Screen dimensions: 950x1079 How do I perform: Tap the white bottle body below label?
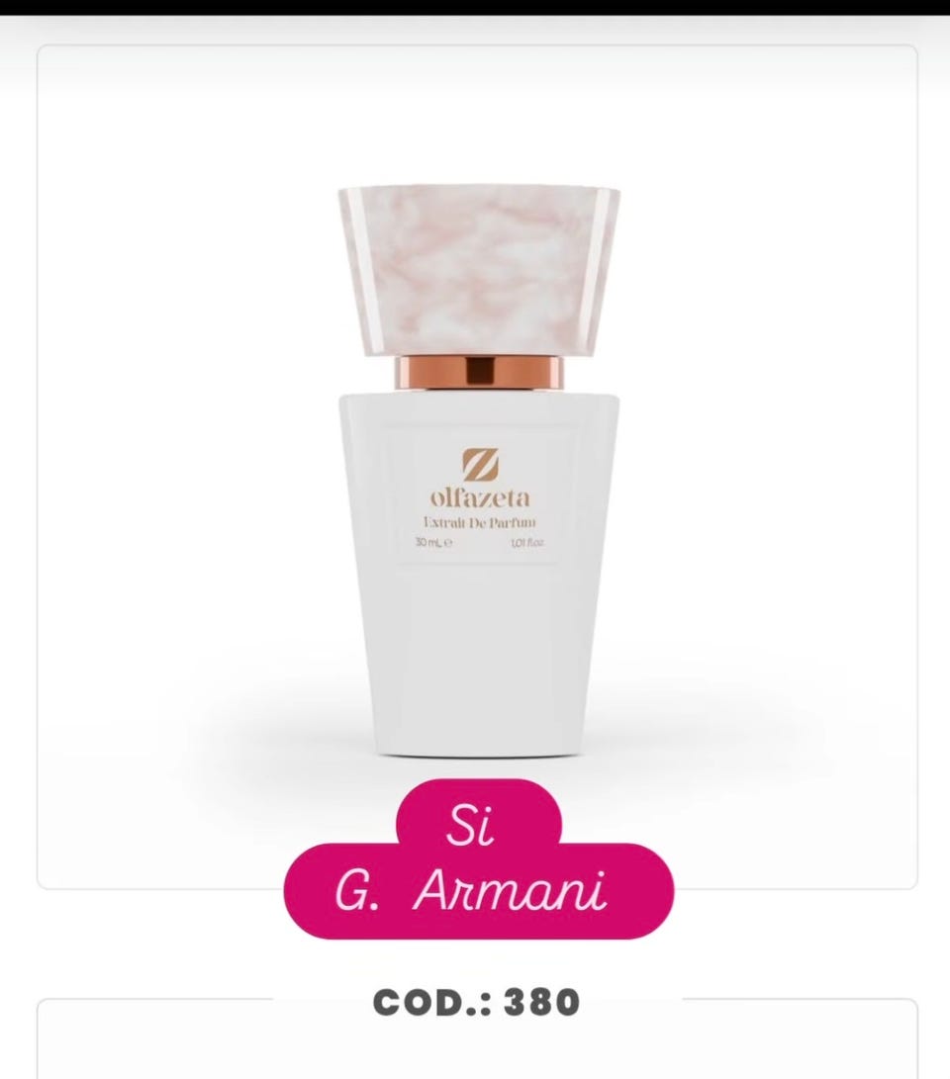pos(479,661)
